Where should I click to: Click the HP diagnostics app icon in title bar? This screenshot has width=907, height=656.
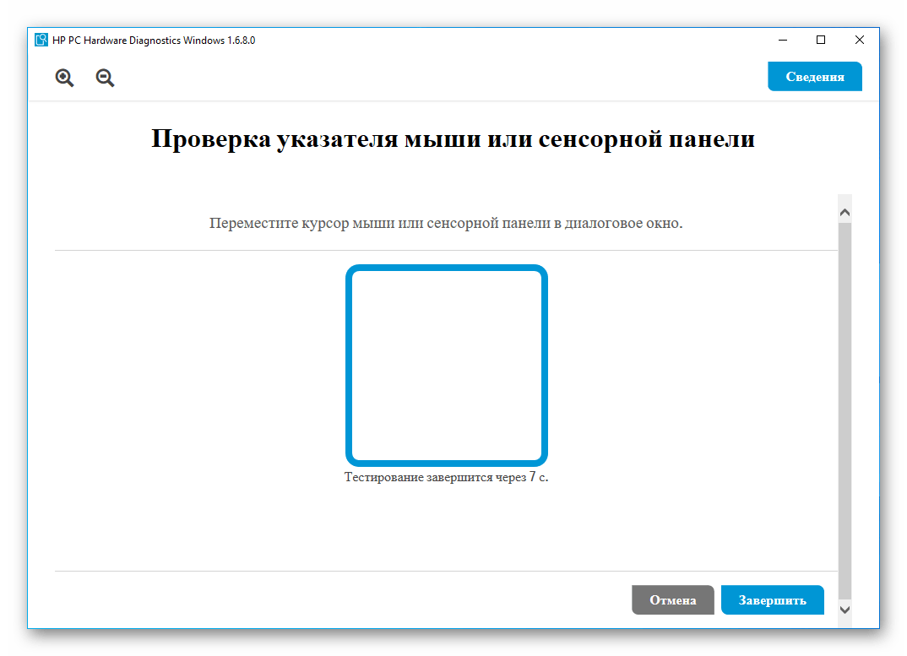(41, 40)
